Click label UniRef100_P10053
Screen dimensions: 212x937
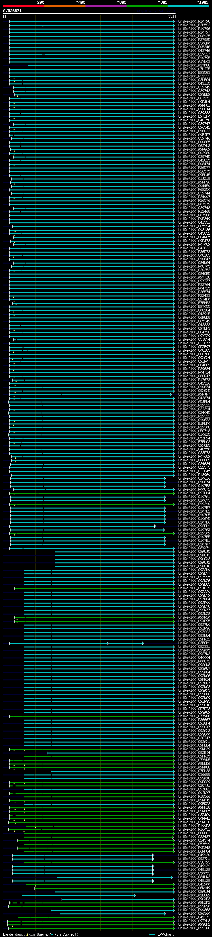tap(194, 826)
